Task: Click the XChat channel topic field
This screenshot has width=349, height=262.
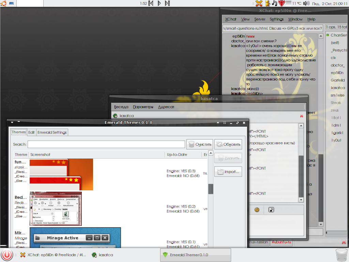Action: point(273,28)
